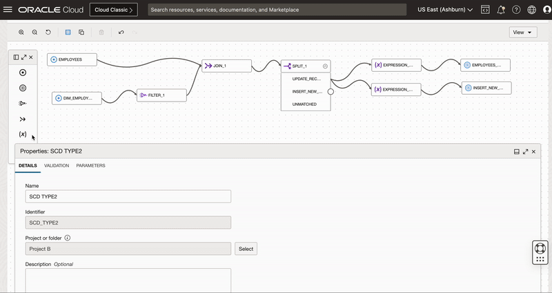Select the lower EXPRESSION_ node
Viewport: 552px width, 293px height.
pyautogui.click(x=396, y=90)
